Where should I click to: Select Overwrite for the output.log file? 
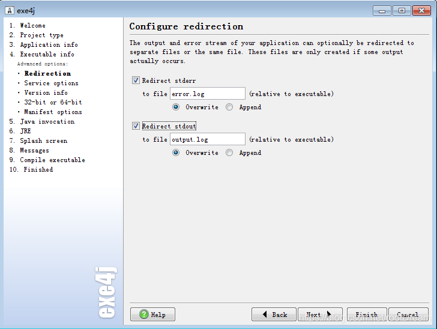coord(176,152)
